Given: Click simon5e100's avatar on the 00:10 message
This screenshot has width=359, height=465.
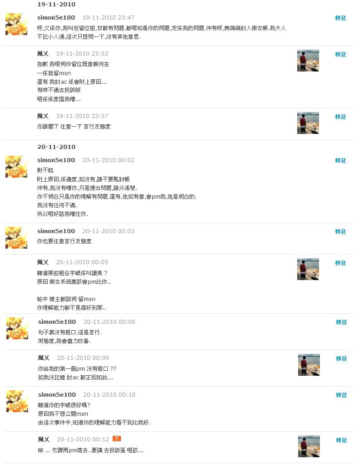Looking at the screenshot, I should point(17,401).
